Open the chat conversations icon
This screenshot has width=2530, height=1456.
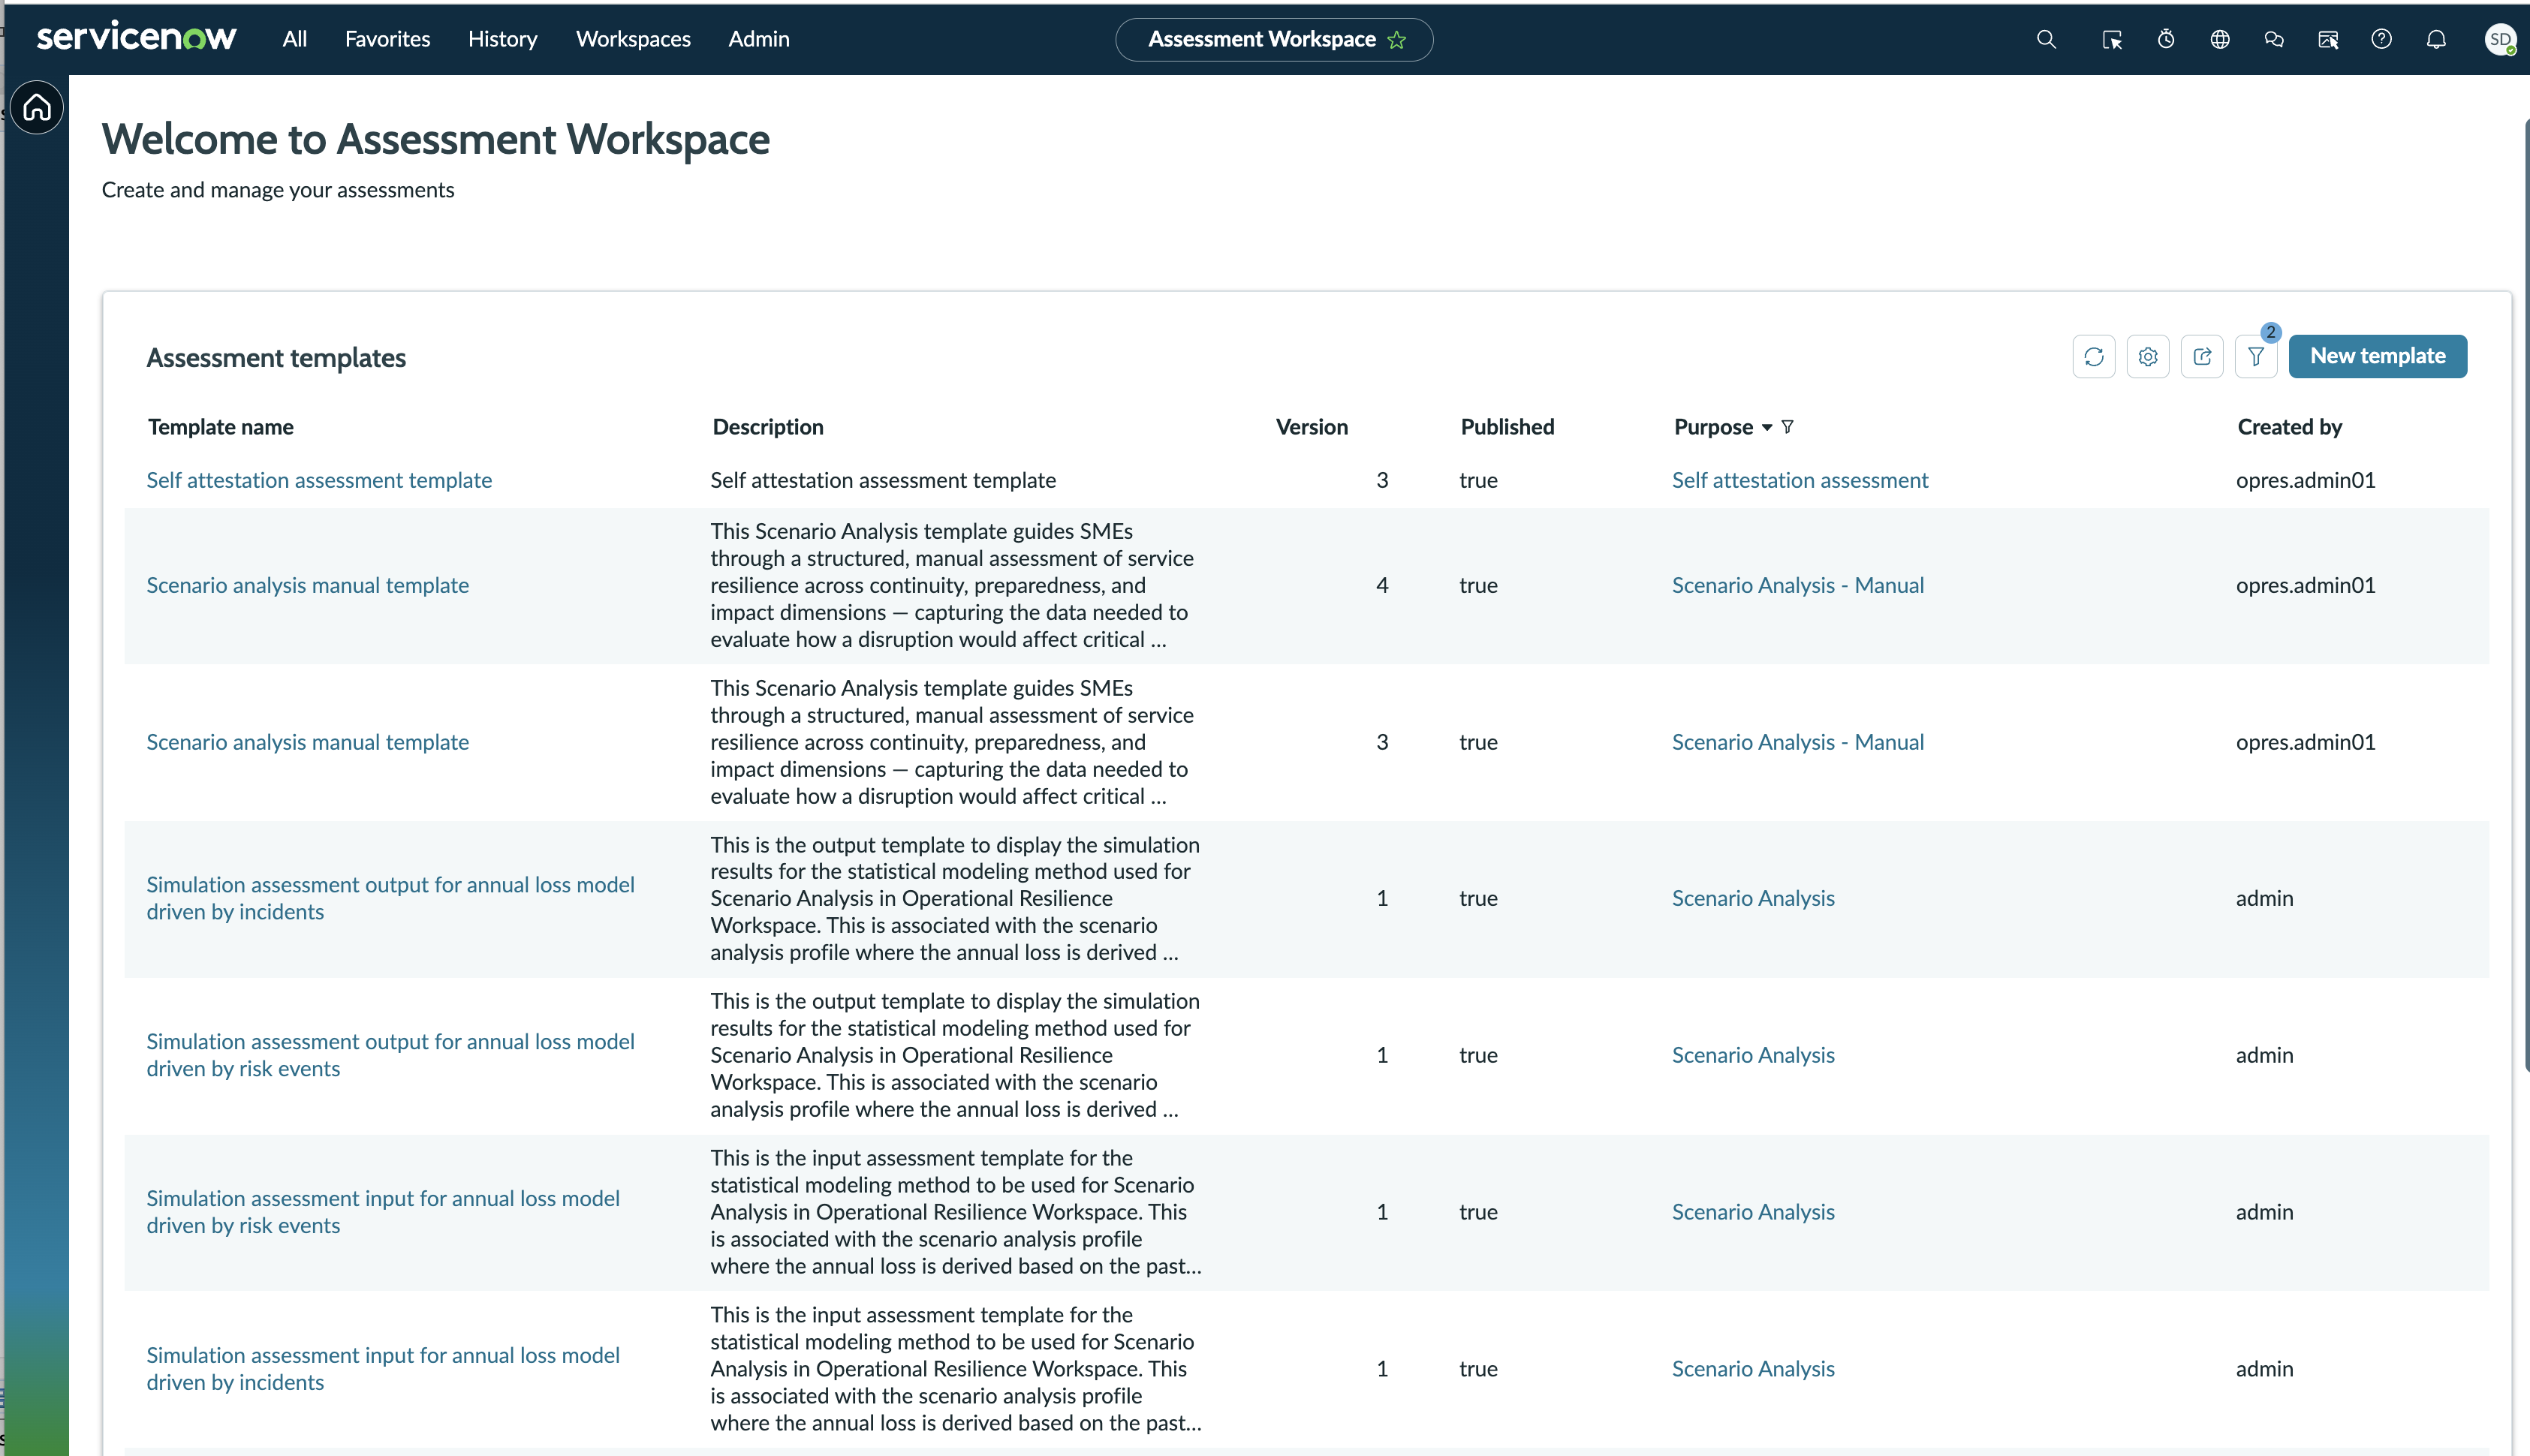(x=2274, y=39)
